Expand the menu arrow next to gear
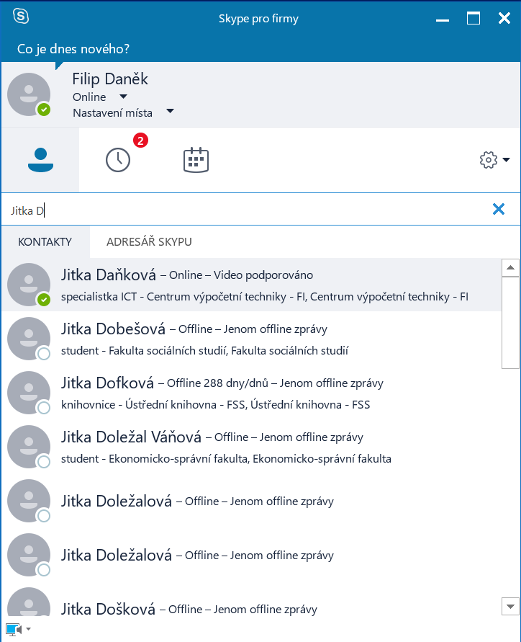 pyautogui.click(x=507, y=160)
